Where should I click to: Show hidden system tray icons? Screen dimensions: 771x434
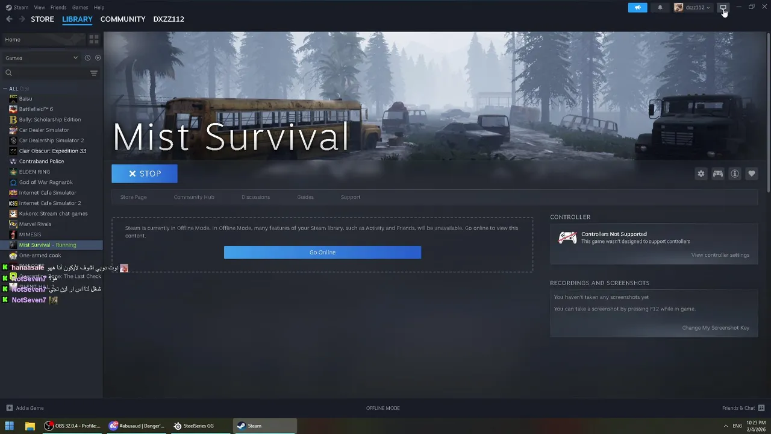tap(725, 426)
